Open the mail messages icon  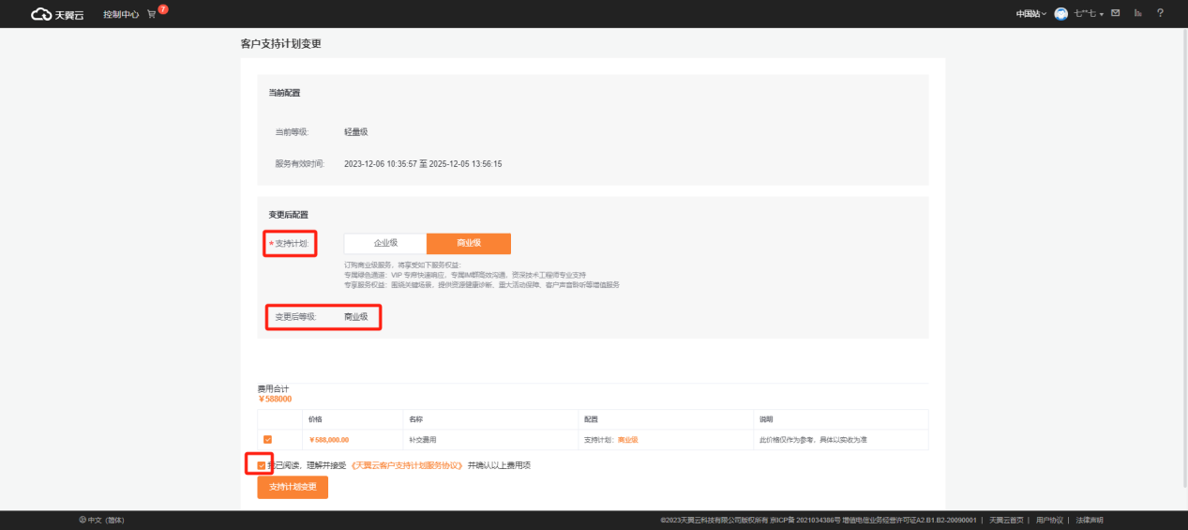[1115, 13]
